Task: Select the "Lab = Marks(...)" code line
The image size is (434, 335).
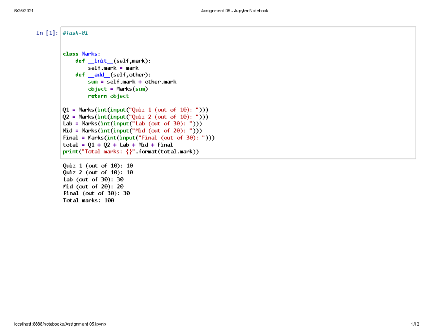Action: coord(132,124)
